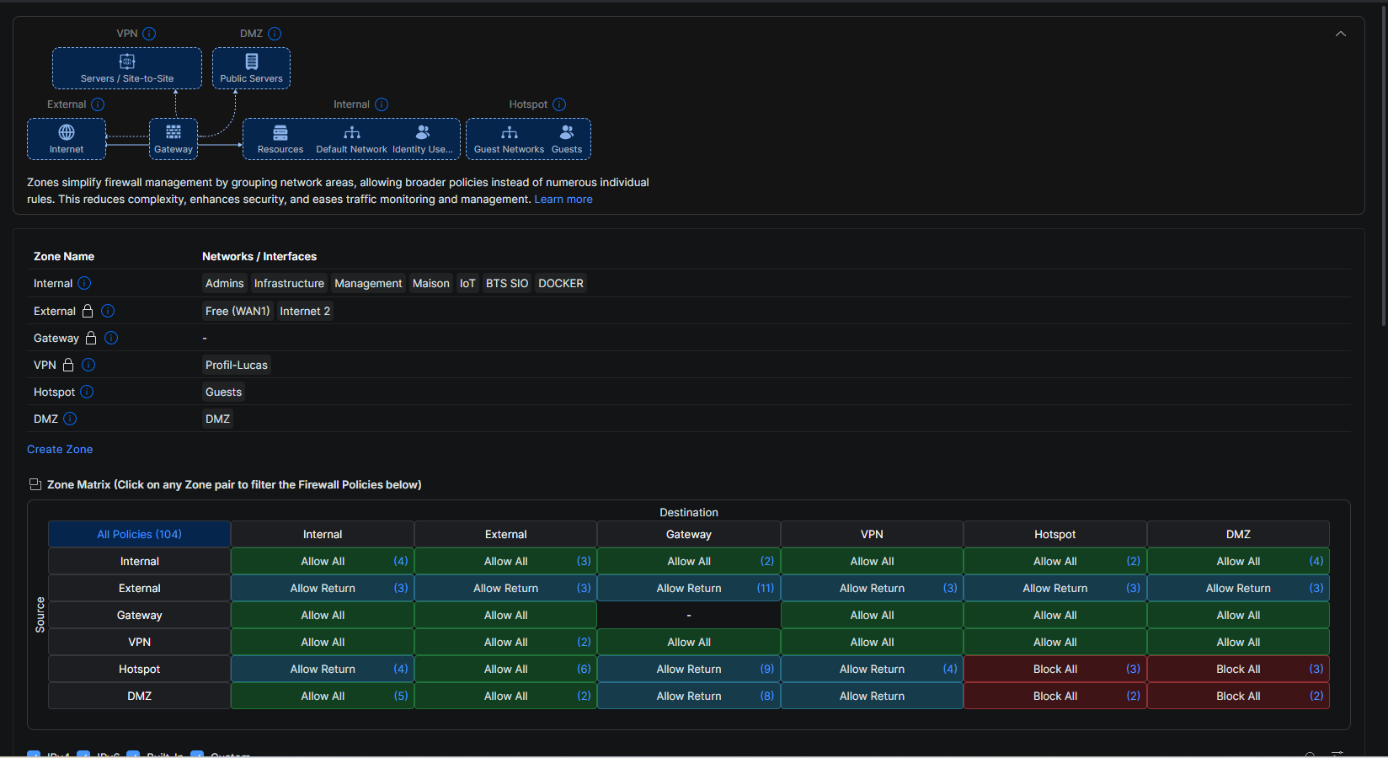Click the Hotspot destination column header
The width and height of the screenshot is (1388, 758).
(1055, 534)
